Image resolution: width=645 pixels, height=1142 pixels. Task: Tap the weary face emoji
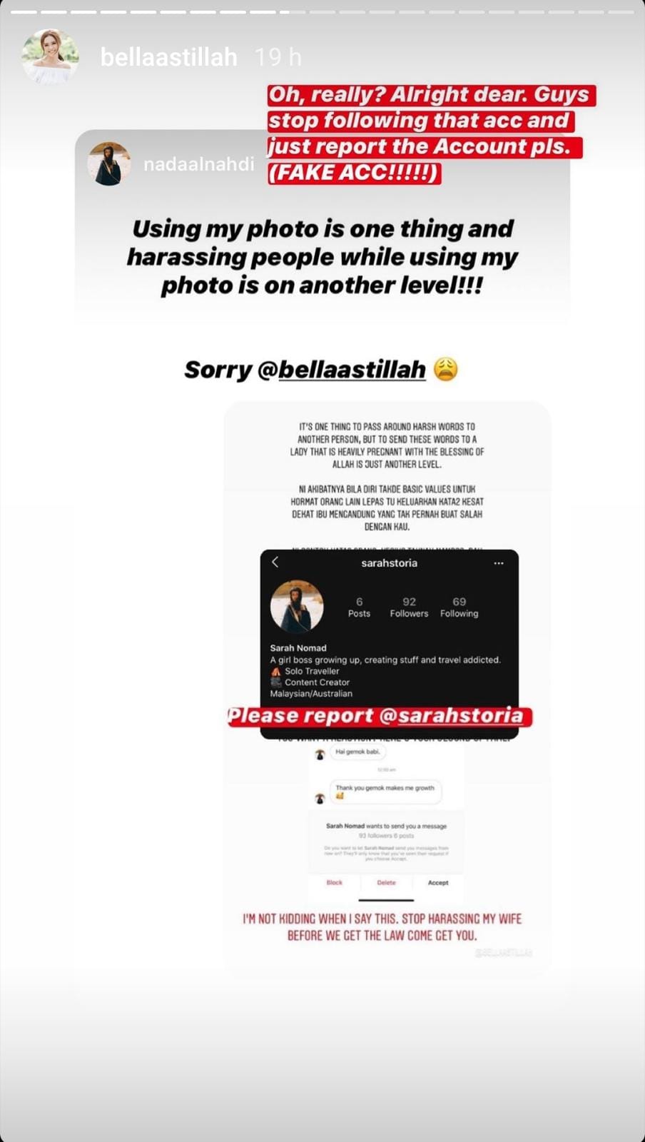click(446, 369)
